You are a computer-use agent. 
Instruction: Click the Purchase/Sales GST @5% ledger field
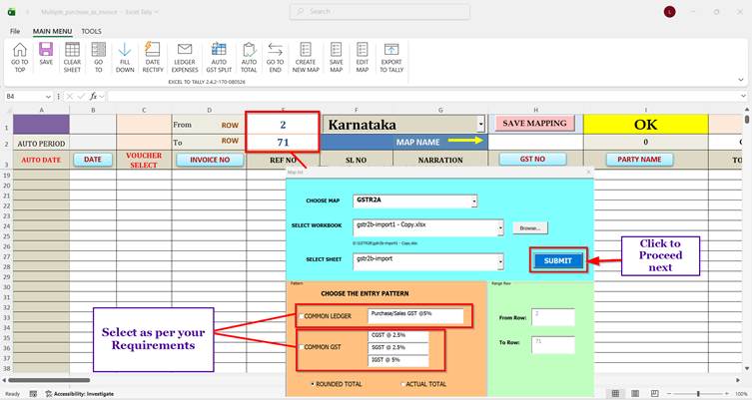coord(415,316)
